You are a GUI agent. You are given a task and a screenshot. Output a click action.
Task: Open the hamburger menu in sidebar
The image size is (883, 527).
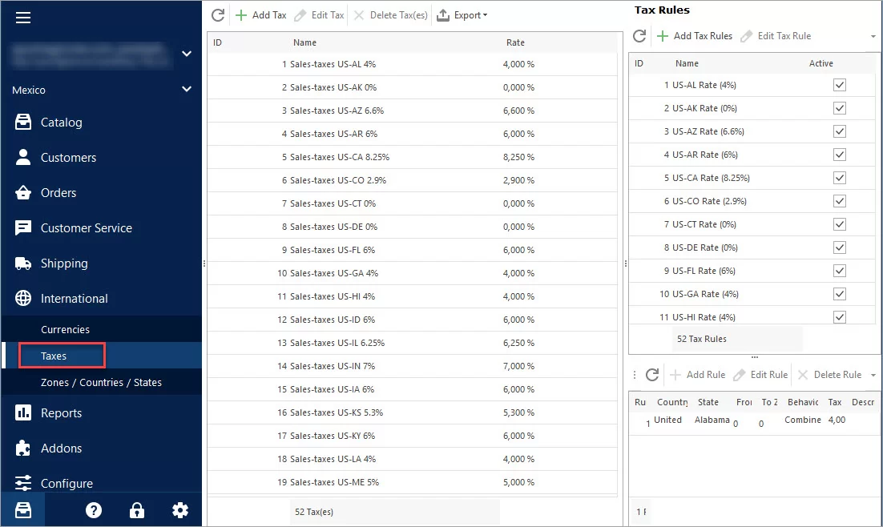point(23,18)
